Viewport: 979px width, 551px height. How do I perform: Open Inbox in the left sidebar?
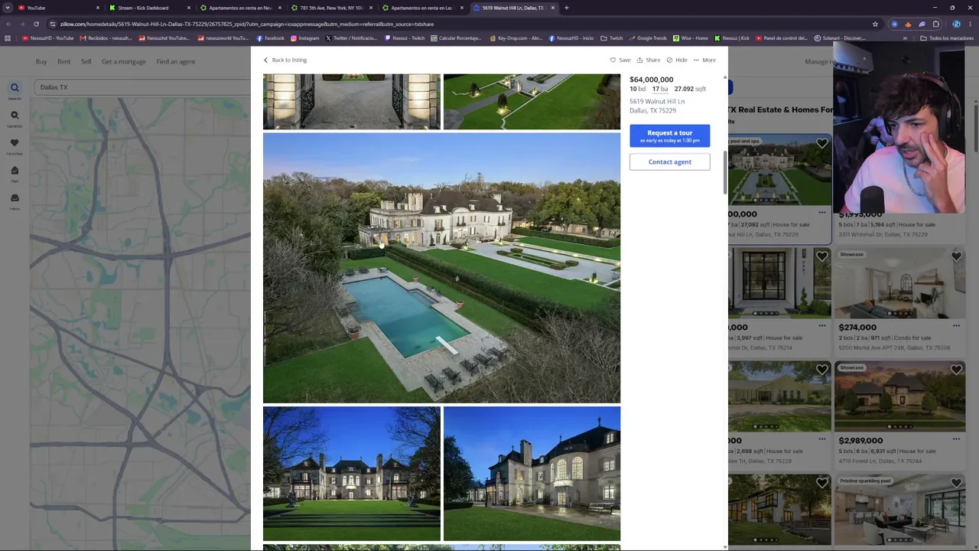[15, 201]
